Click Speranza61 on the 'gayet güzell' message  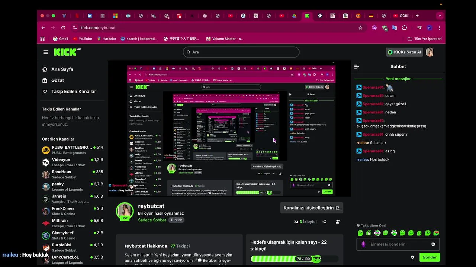click(373, 104)
